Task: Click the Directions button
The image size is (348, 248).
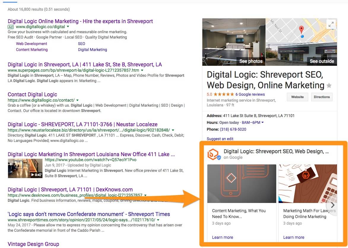Action: pyautogui.click(x=322, y=97)
